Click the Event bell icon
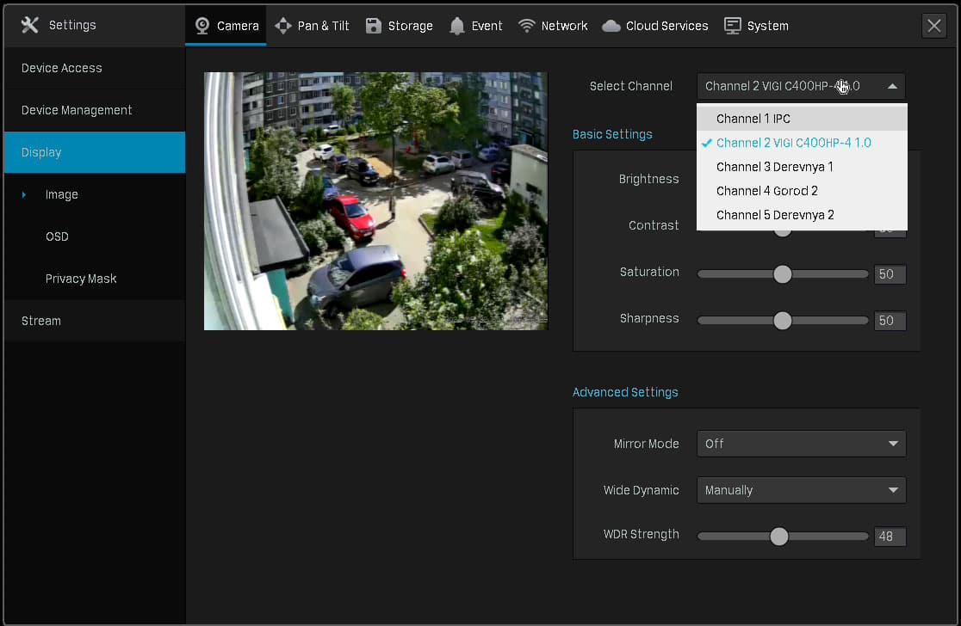 (x=456, y=26)
